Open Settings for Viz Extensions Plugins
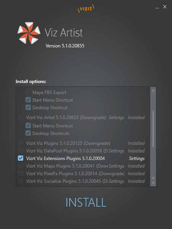Image resolution: width=172 pixels, height=229 pixels. tap(137, 158)
